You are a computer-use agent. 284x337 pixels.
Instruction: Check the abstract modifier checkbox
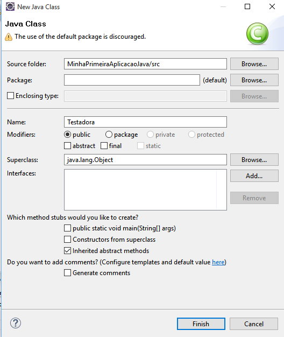[x=67, y=146]
